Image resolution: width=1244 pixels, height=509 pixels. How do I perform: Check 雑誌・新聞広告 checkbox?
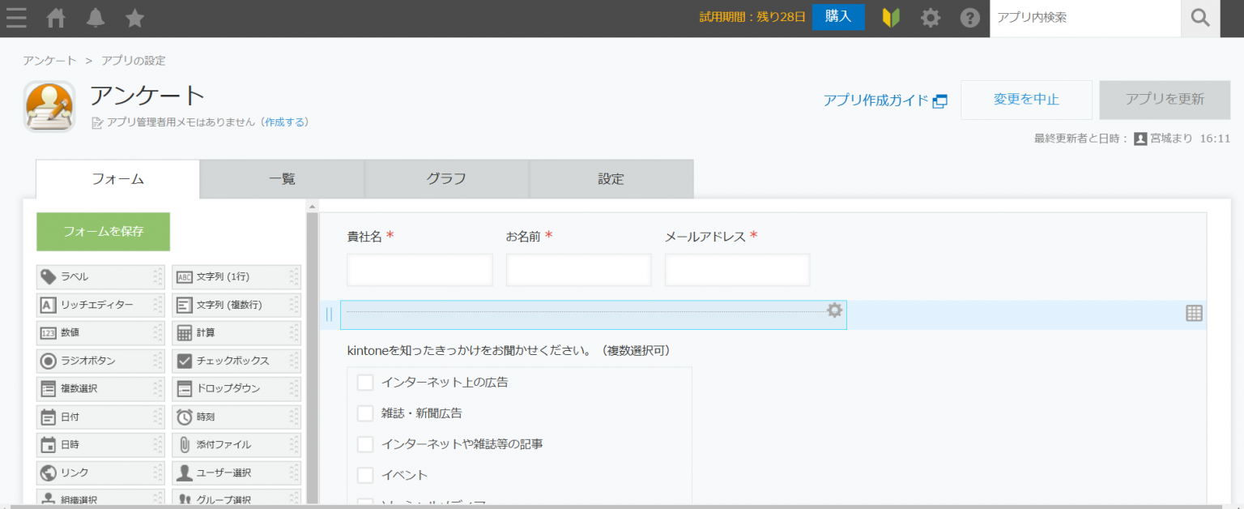[x=364, y=413]
